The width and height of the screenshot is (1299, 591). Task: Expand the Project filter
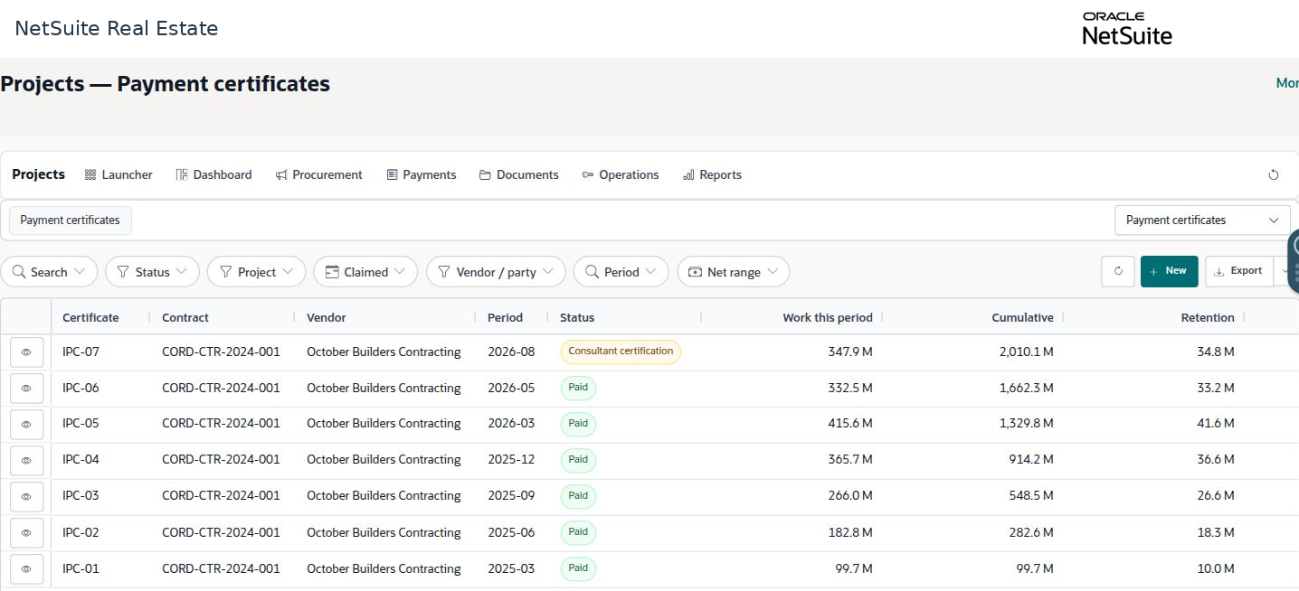[256, 272]
